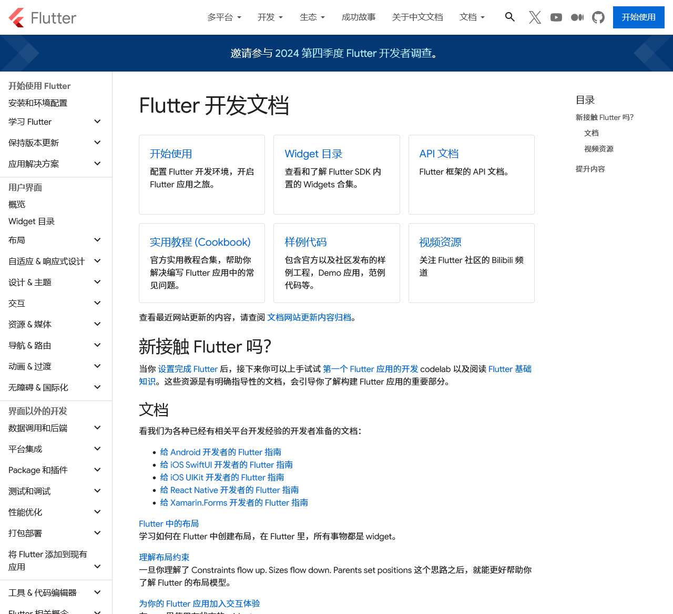
Task: Click the 开始使用 button in header
Action: pyautogui.click(x=638, y=17)
